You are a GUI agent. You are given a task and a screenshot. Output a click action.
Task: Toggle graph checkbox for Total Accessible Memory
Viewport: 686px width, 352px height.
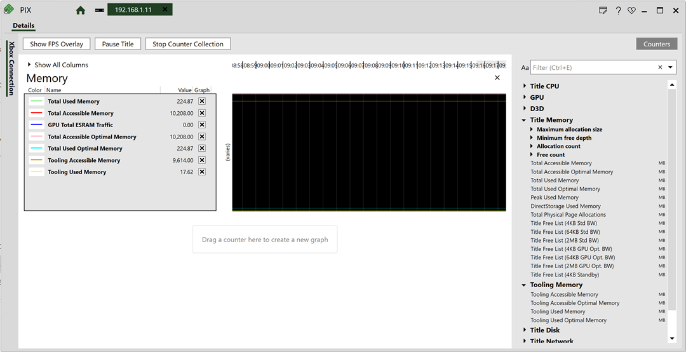[x=202, y=113]
